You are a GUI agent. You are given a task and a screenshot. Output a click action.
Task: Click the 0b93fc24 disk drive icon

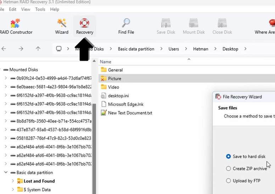tap(13, 78)
